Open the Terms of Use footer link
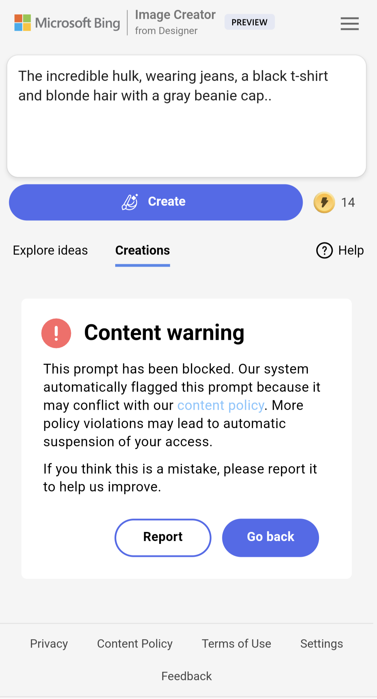377x699 pixels. [x=236, y=643]
